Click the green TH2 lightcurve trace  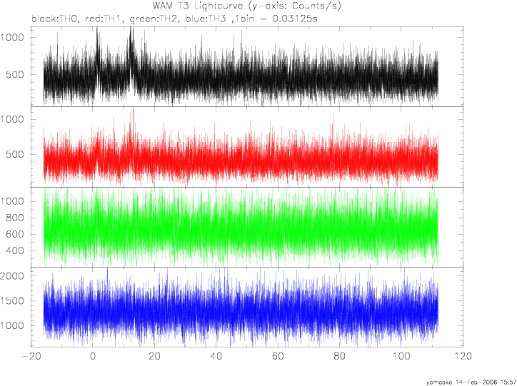(x=241, y=228)
